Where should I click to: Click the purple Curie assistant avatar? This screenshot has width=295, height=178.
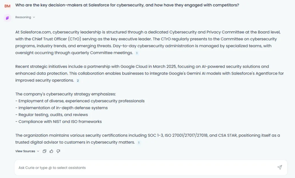(7, 18)
